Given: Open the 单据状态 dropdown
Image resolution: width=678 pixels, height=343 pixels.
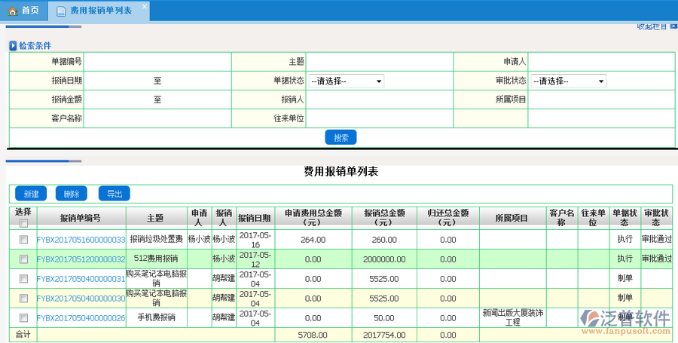Looking at the screenshot, I should pos(347,81).
